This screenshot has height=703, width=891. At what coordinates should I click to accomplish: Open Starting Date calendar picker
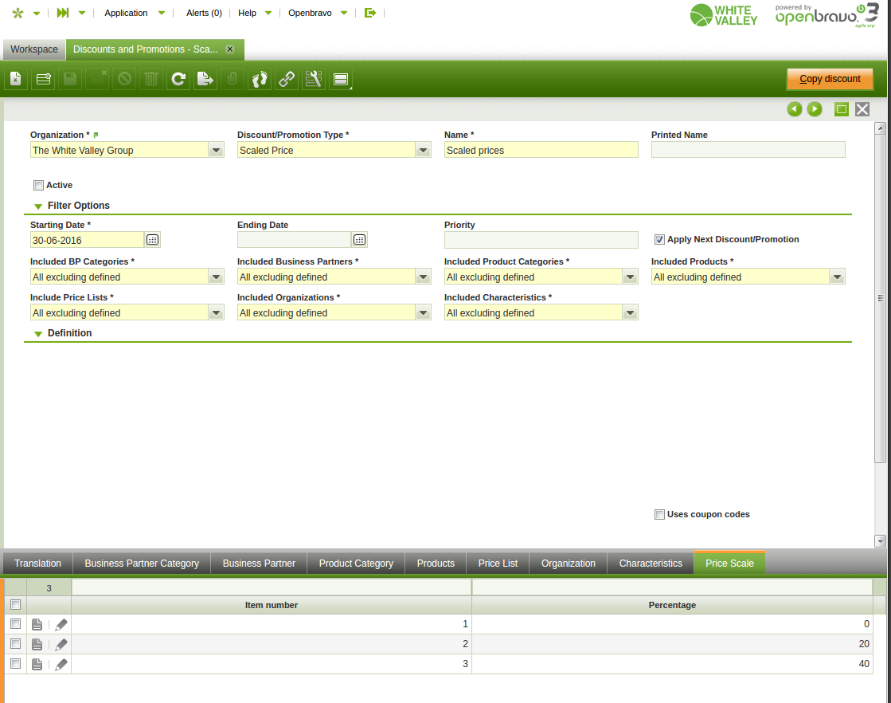(x=152, y=240)
